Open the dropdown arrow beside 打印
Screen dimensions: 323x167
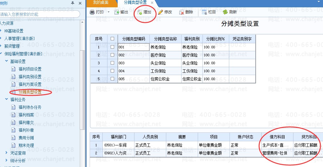click(x=108, y=12)
